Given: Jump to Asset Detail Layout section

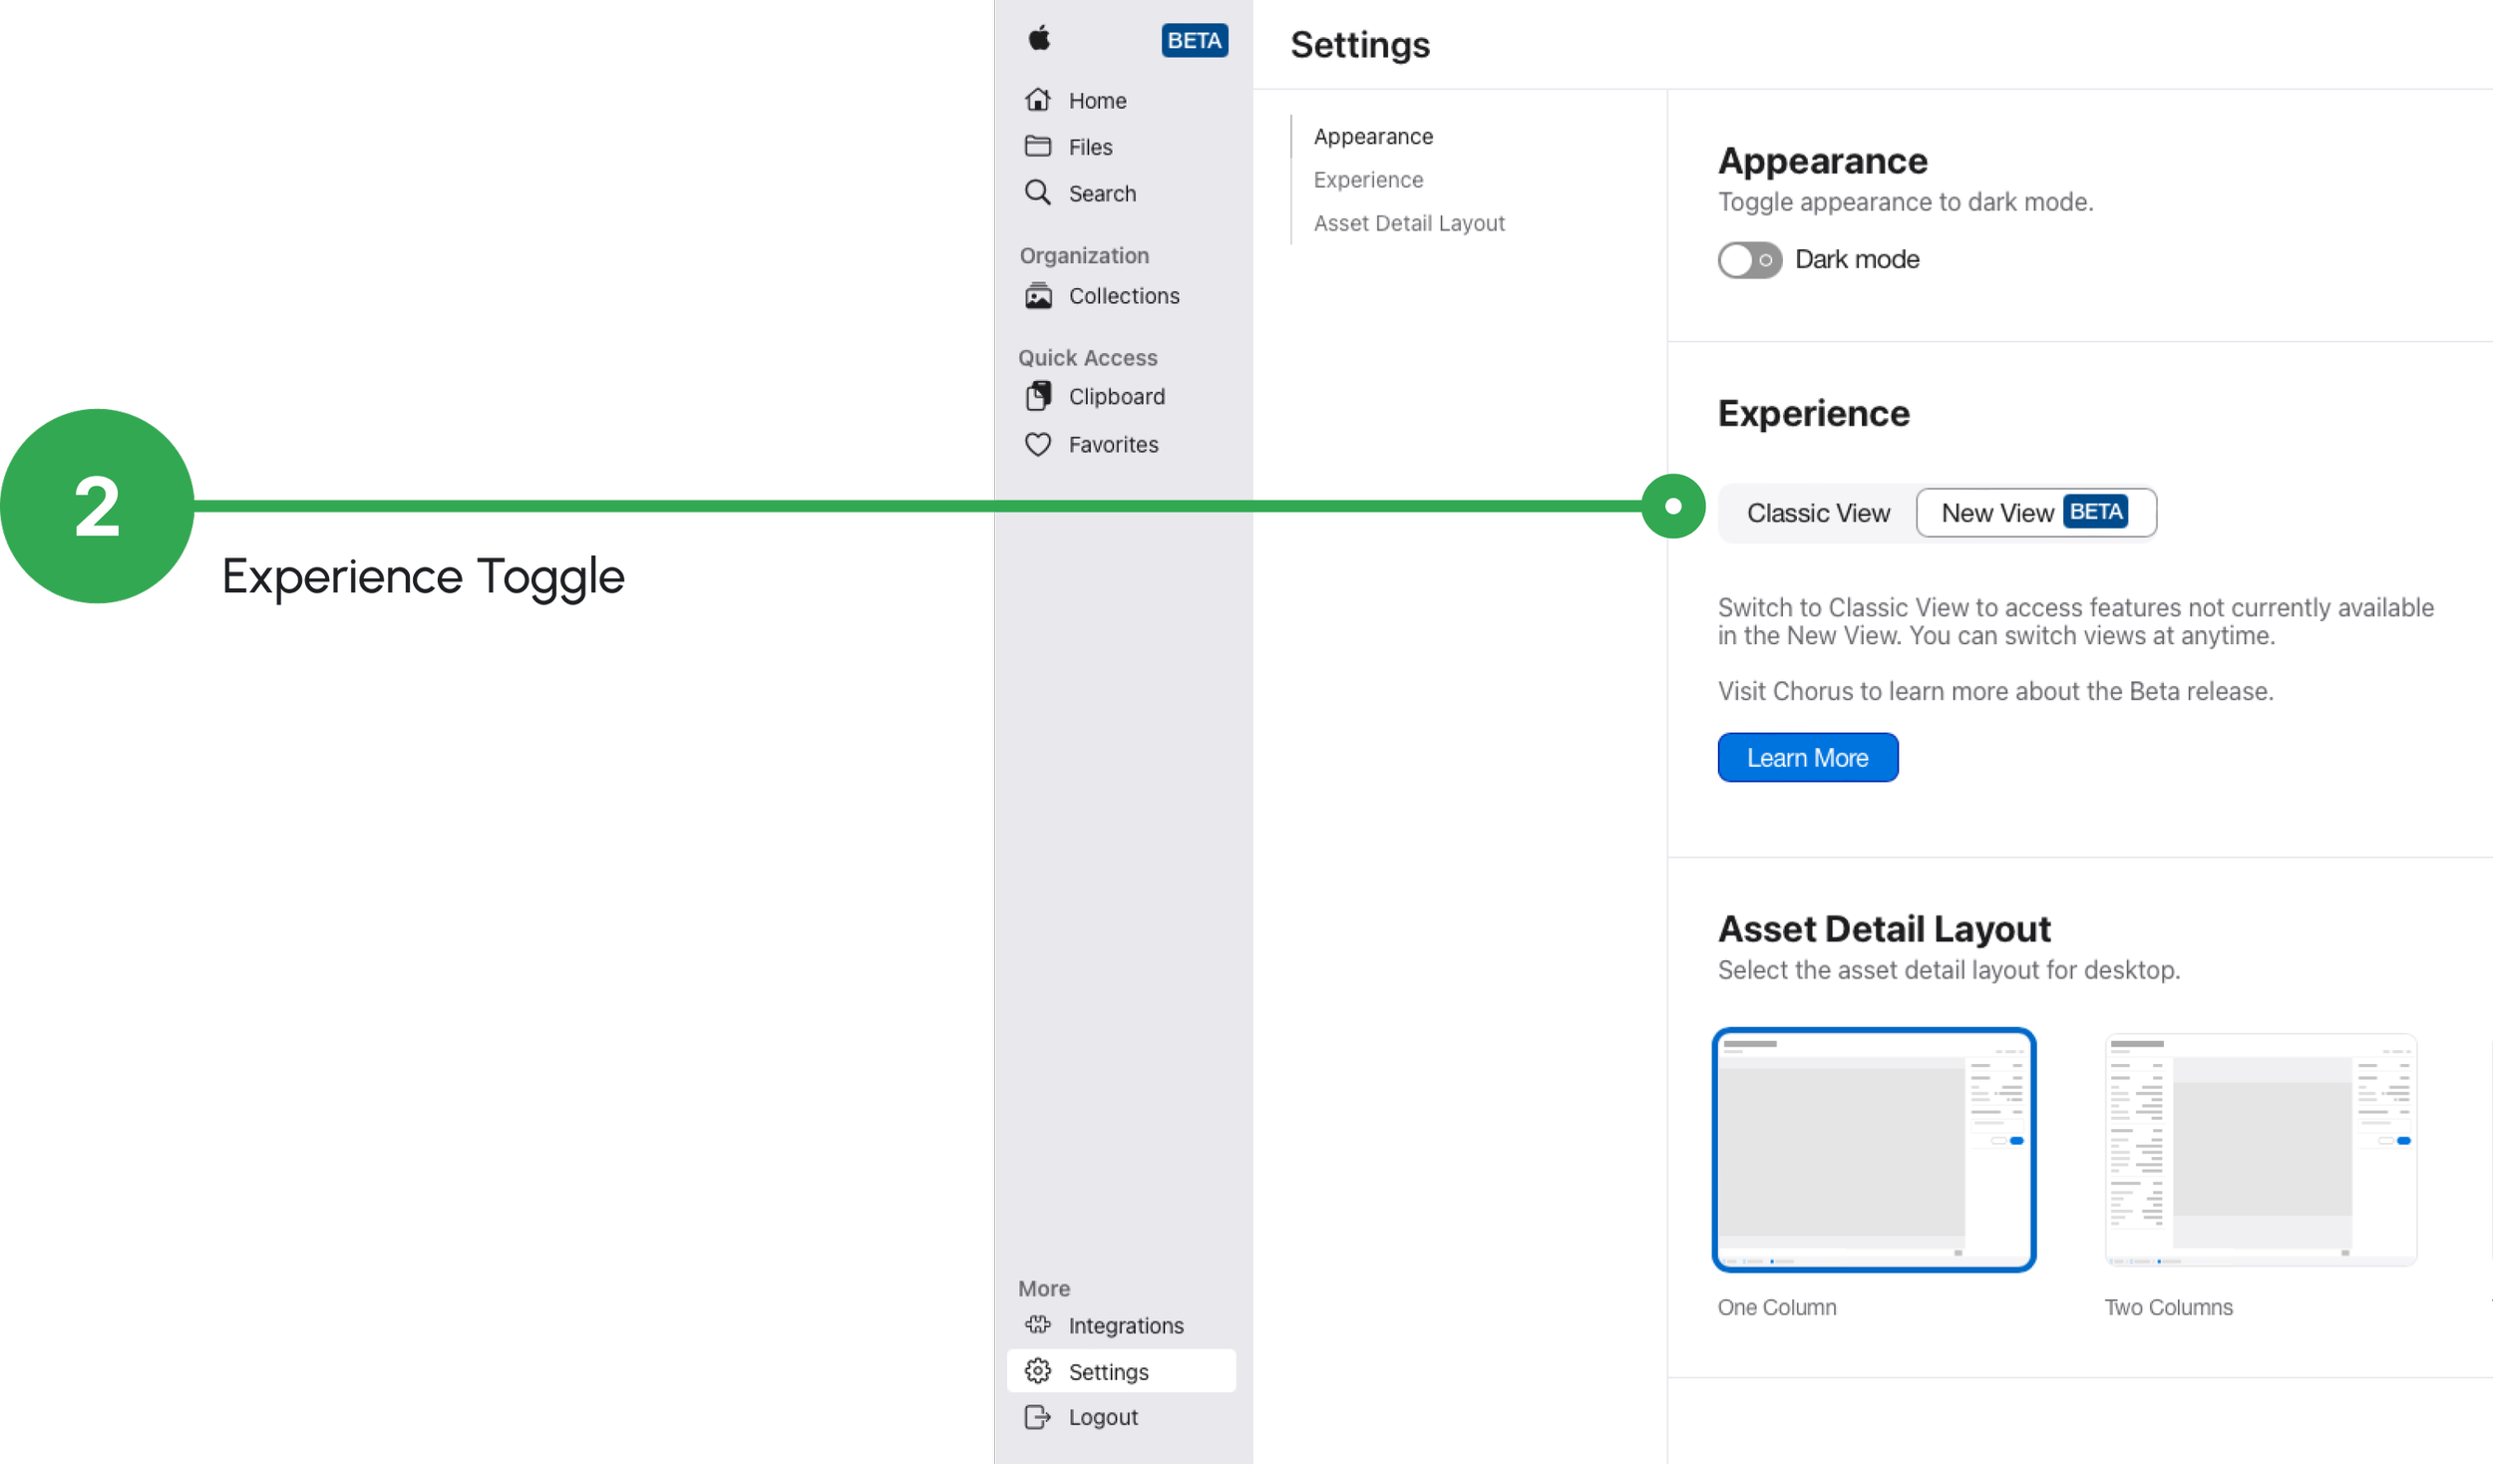Looking at the screenshot, I should (x=1409, y=223).
